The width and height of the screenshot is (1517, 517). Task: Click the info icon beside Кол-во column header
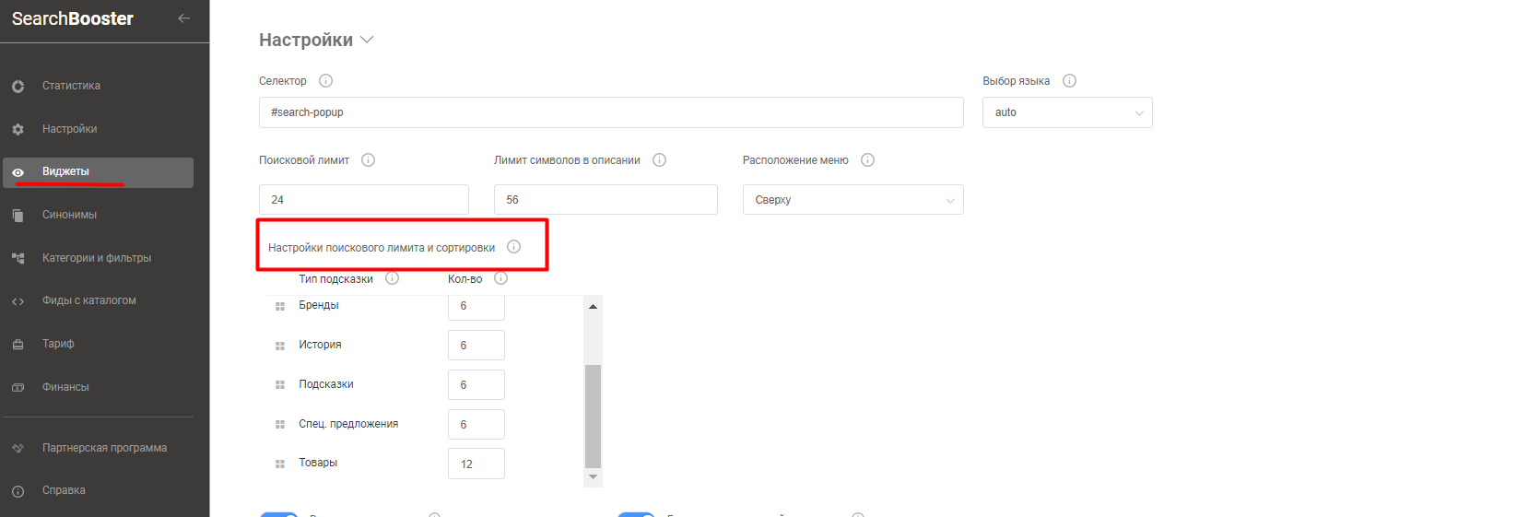tap(500, 278)
